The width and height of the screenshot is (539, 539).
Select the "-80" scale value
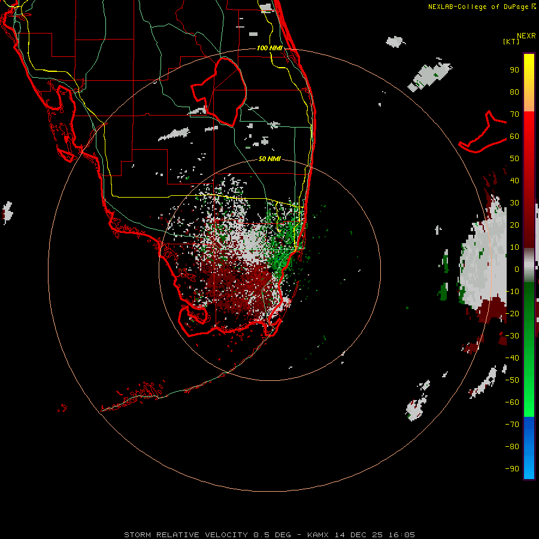(x=512, y=447)
